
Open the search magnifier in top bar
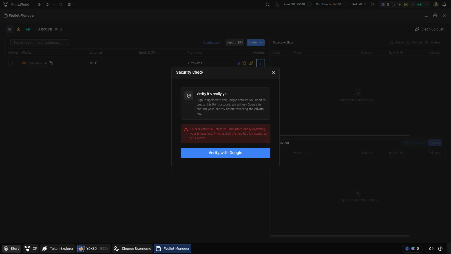point(268,5)
